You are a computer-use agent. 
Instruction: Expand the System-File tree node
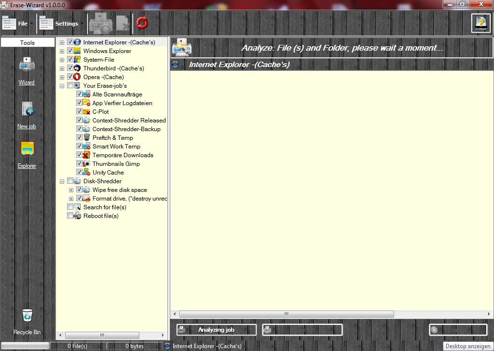(x=62, y=60)
